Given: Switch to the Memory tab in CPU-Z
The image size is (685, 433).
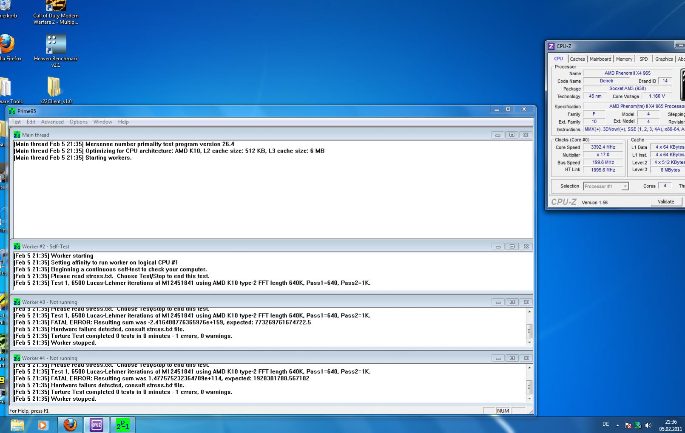Looking at the screenshot, I should 624,59.
